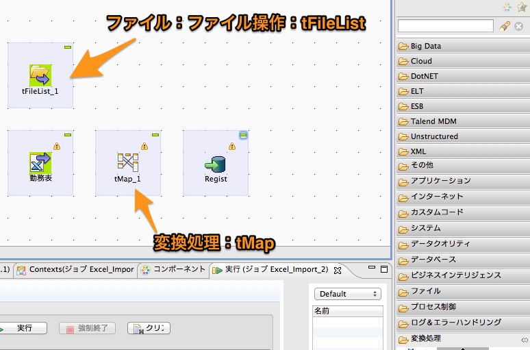Expand the プロセス制御 palette folder
The image size is (530, 350).
(x=463, y=307)
